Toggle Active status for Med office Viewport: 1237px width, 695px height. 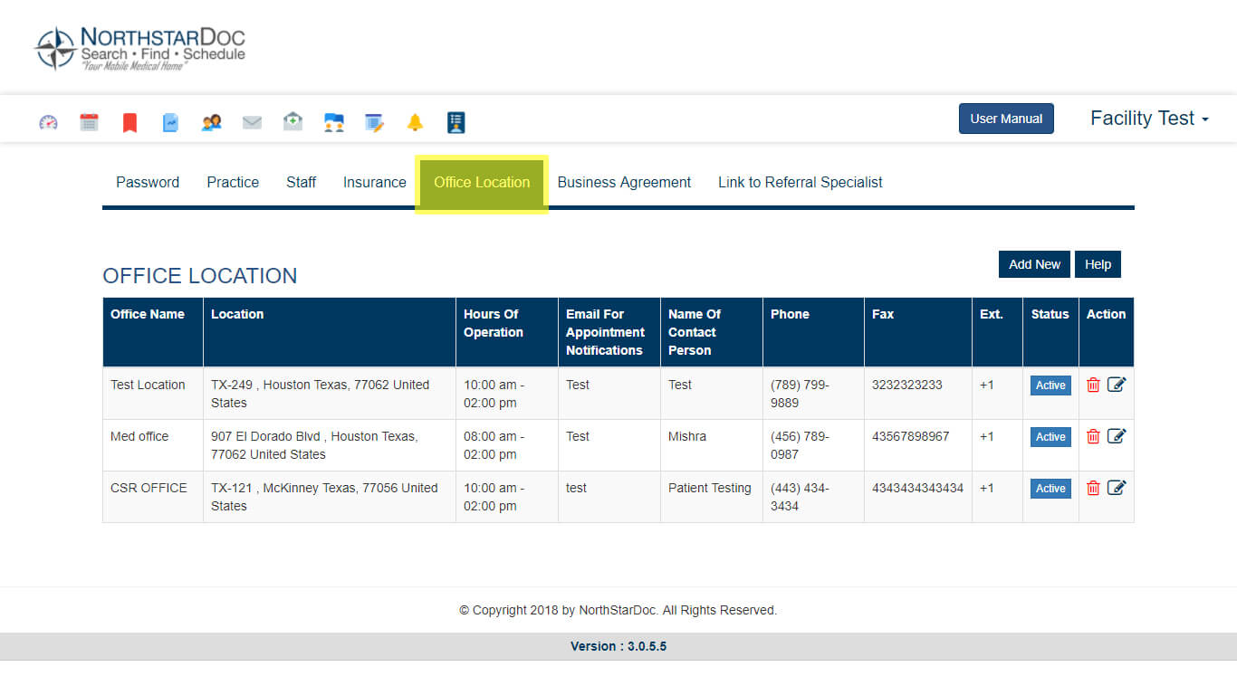tap(1050, 437)
